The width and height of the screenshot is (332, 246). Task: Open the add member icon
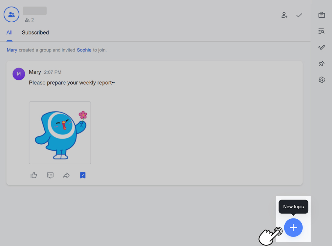[x=284, y=15]
